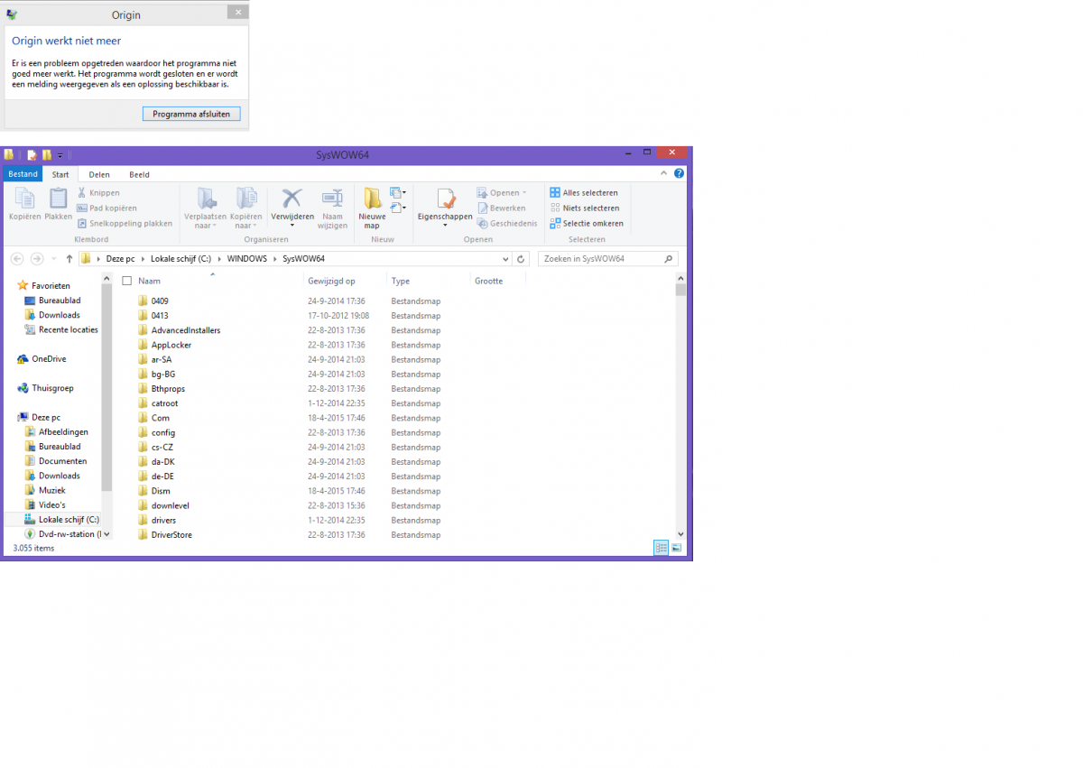The width and height of the screenshot is (1083, 768).
Task: Click Niets selecteren in the ribbon
Action: [585, 208]
